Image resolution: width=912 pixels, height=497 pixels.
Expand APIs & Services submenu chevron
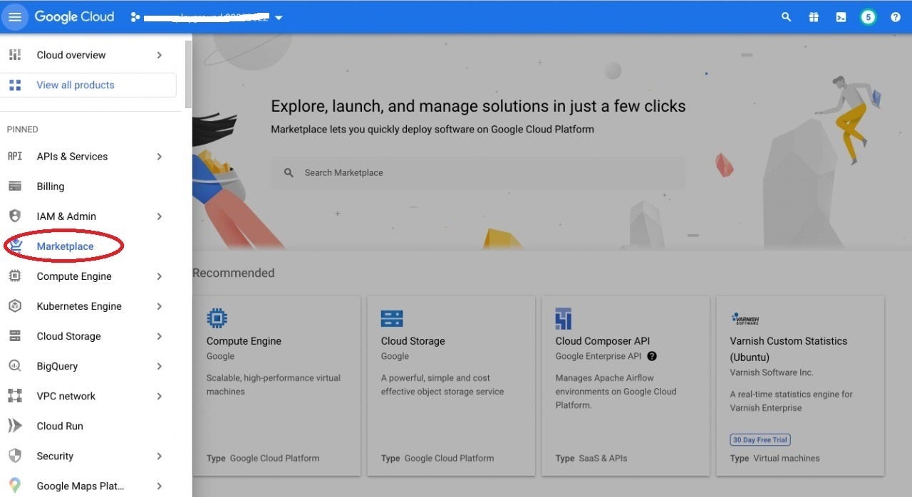point(160,156)
